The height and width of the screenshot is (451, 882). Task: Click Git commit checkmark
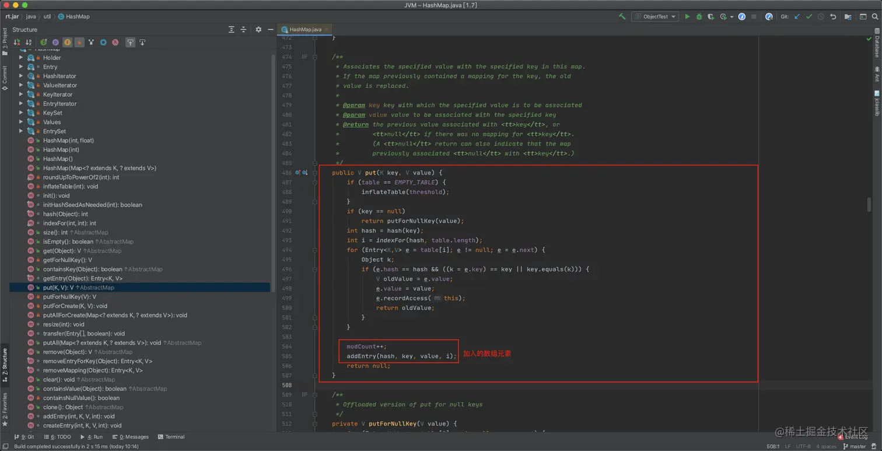pyautogui.click(x=808, y=16)
